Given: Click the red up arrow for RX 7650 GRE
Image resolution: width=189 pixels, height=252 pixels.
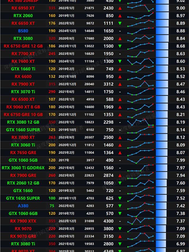Looking at the screenshot, I should point(120,153).
